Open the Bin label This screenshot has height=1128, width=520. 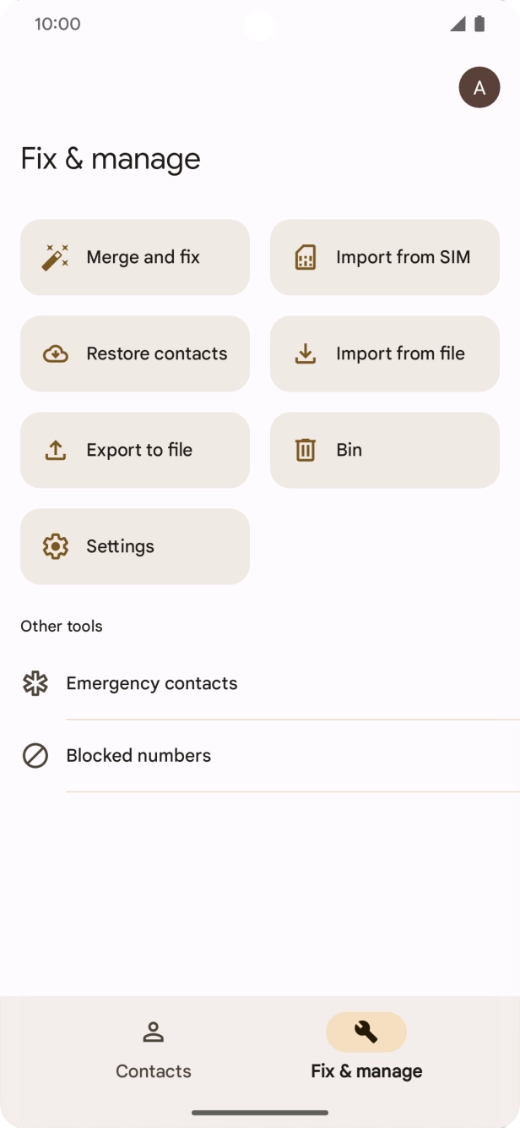(349, 450)
